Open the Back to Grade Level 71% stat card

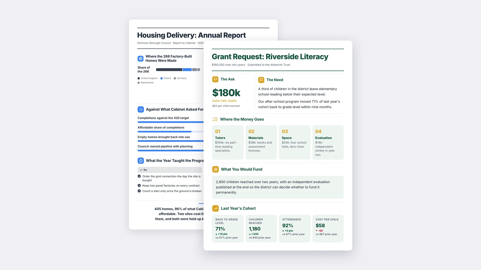[228, 229]
